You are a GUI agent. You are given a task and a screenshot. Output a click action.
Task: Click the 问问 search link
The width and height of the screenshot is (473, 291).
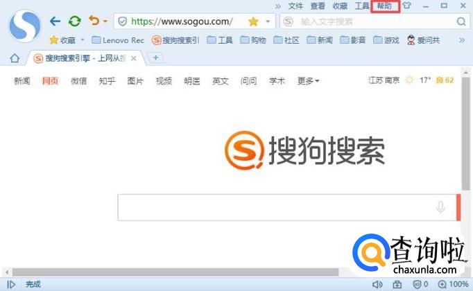coord(248,81)
